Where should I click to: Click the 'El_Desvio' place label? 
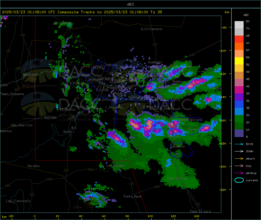(68, 110)
